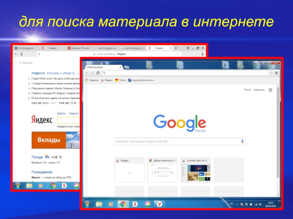This screenshot has height=219, width=293.
Task: Open downloads icon in Yandex browser
Action: coord(203,54)
